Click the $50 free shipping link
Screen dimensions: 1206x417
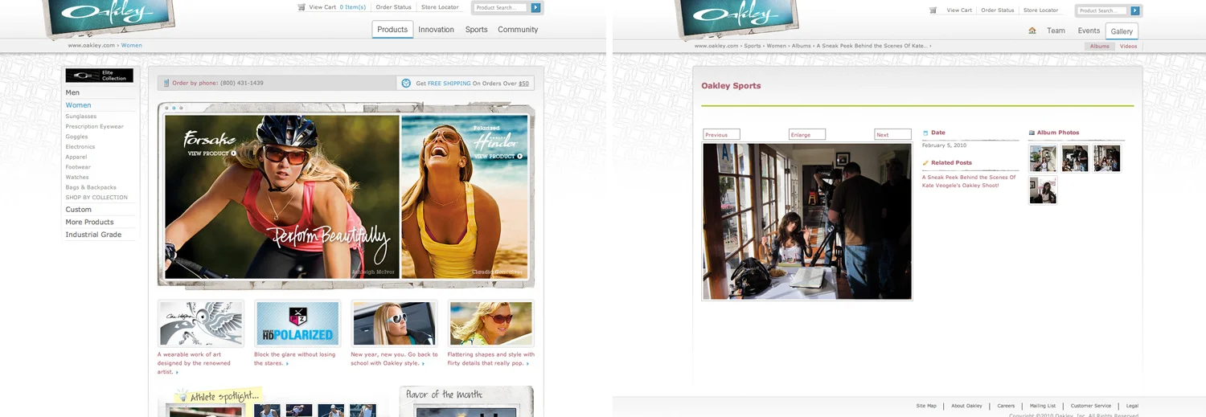point(523,84)
